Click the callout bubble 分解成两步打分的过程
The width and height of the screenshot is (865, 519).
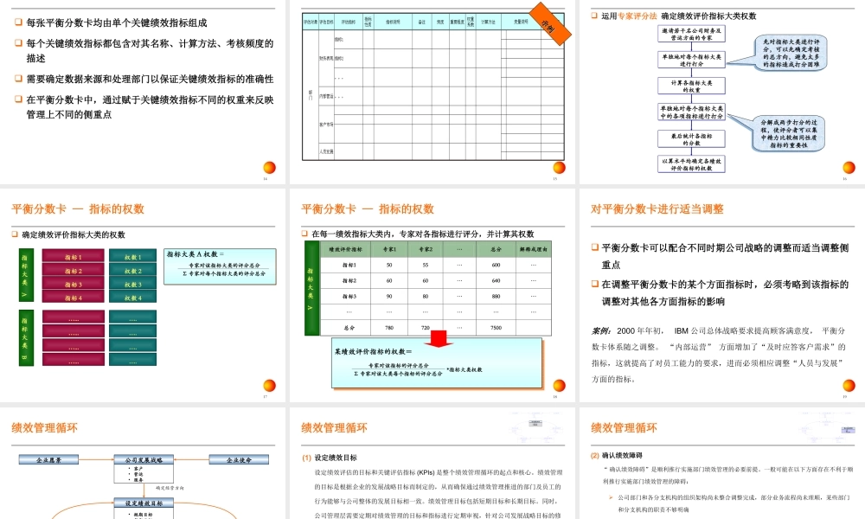coord(789,133)
